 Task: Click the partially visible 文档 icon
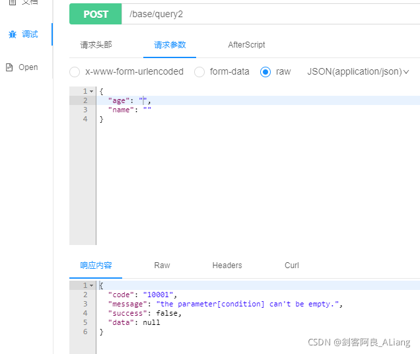point(13,2)
